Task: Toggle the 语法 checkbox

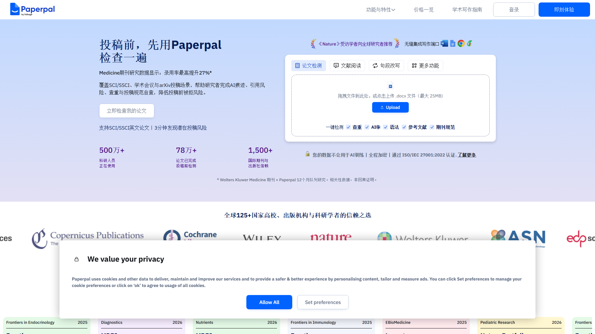Action: 386,127
